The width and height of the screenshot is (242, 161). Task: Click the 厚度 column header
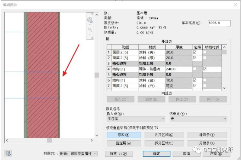pyautogui.click(x=179, y=47)
